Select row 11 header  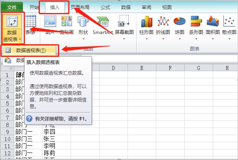click(x=7, y=146)
